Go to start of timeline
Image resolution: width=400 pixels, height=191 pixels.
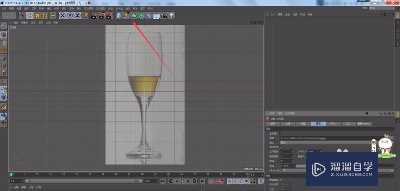pos(163,181)
